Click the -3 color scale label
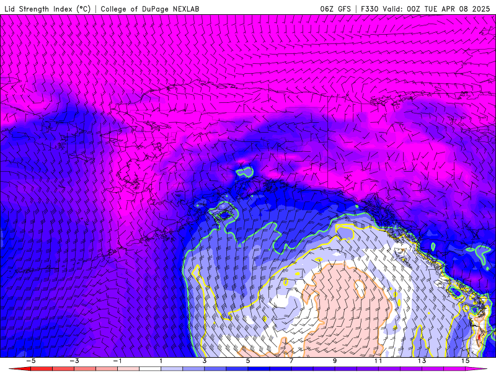 (x=74, y=361)
